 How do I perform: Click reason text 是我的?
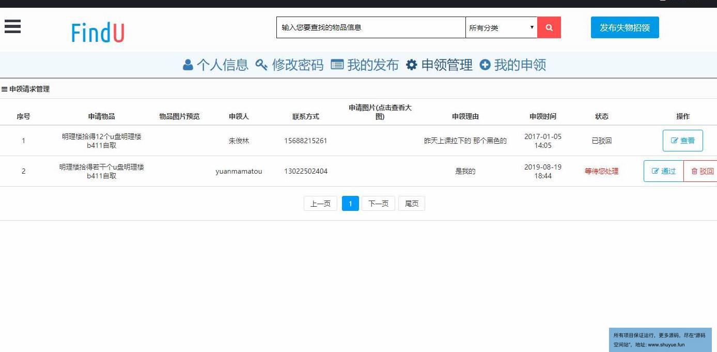pyautogui.click(x=465, y=171)
